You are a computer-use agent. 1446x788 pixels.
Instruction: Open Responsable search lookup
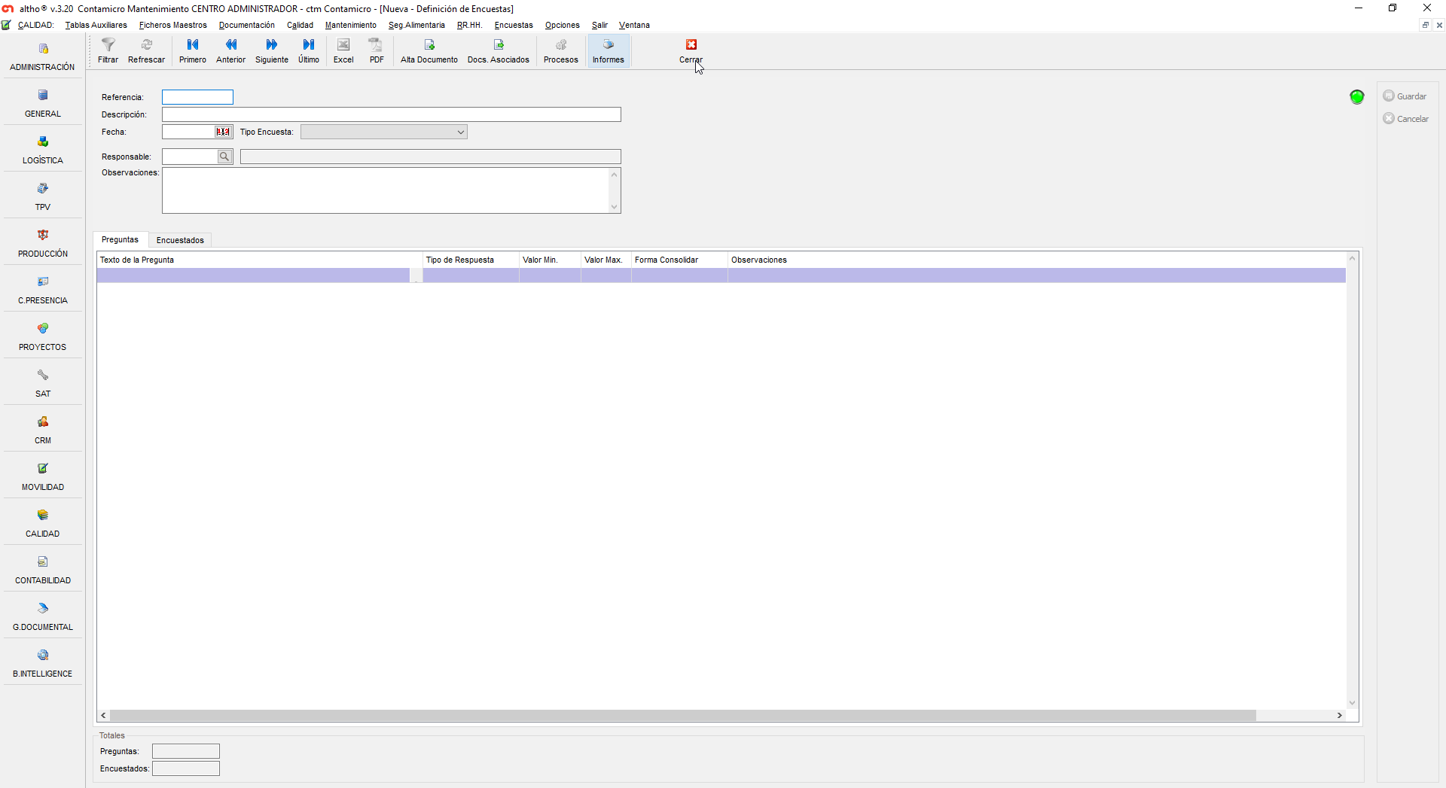point(224,157)
